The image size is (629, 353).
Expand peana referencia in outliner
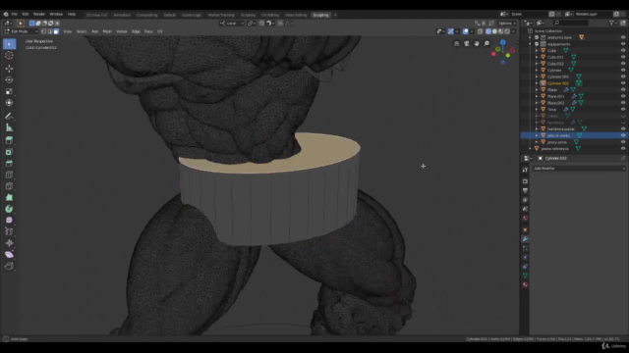pos(530,148)
